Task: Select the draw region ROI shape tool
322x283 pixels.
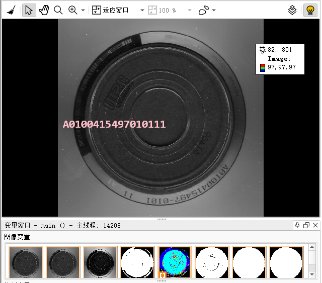Action: coord(203,10)
